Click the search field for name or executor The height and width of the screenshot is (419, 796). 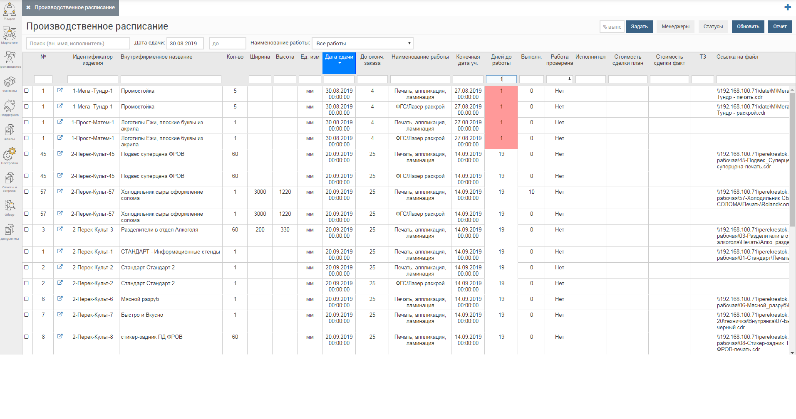click(78, 43)
